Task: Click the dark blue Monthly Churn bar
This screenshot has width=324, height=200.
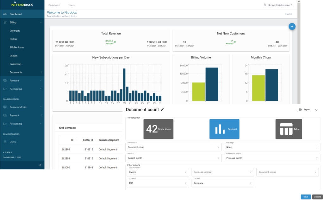Action: (x=272, y=85)
